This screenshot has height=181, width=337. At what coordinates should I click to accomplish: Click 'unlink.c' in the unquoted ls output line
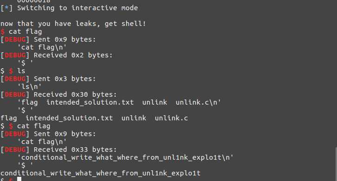point(172,118)
